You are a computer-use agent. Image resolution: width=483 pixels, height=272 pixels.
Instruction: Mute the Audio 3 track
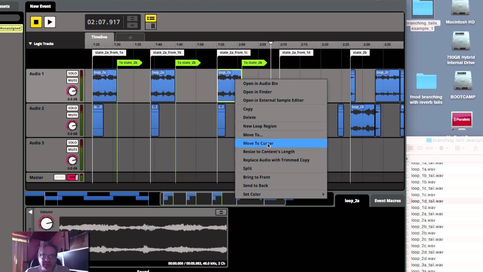point(72,150)
